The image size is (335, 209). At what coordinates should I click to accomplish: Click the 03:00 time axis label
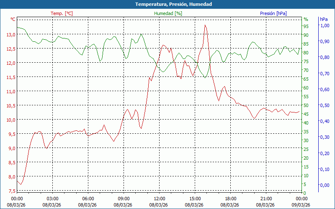tap(52, 199)
